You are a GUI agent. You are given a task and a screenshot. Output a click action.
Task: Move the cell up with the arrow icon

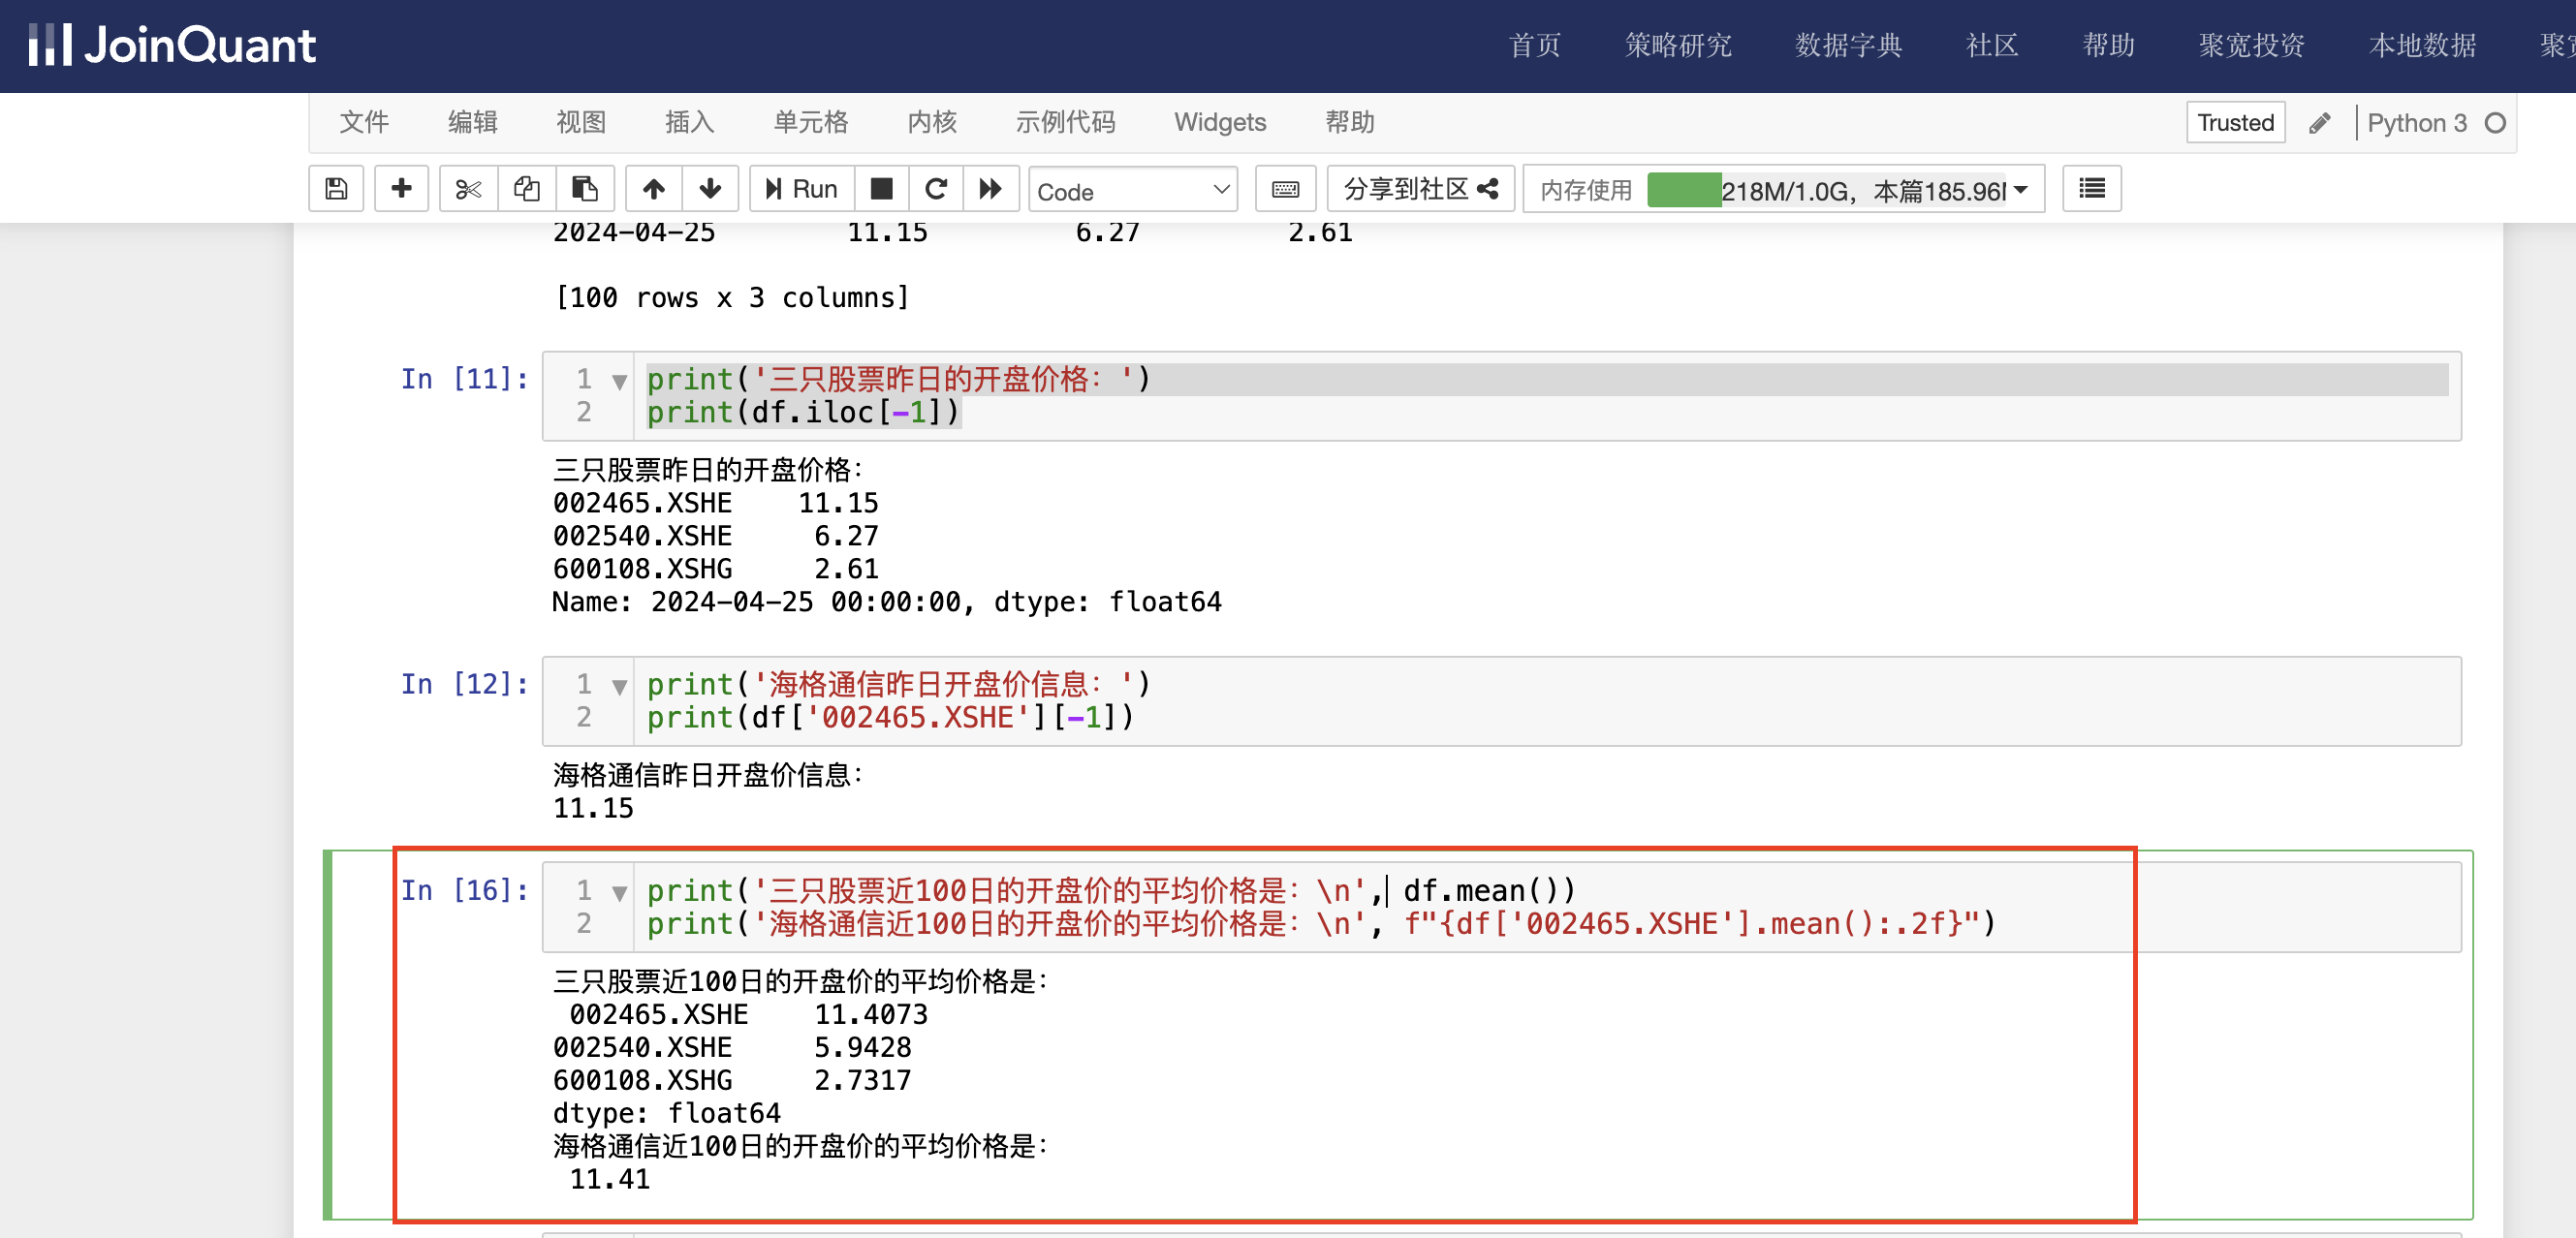pyautogui.click(x=653, y=189)
